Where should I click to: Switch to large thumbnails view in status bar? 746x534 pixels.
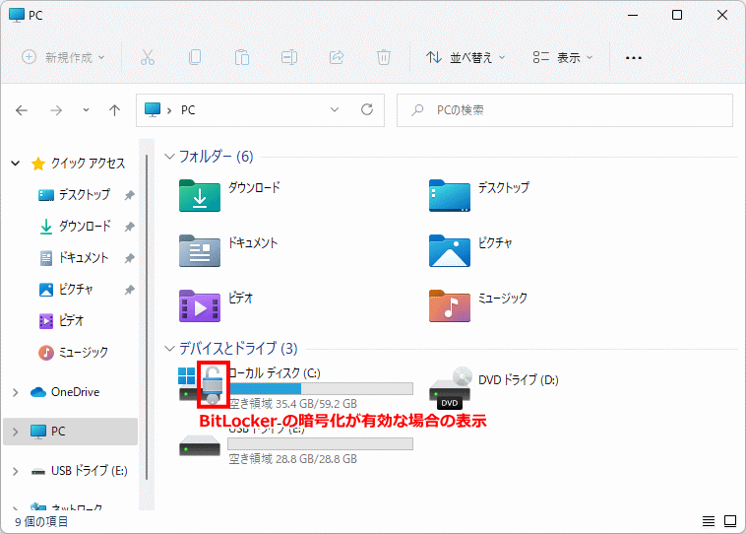pyautogui.click(x=730, y=520)
